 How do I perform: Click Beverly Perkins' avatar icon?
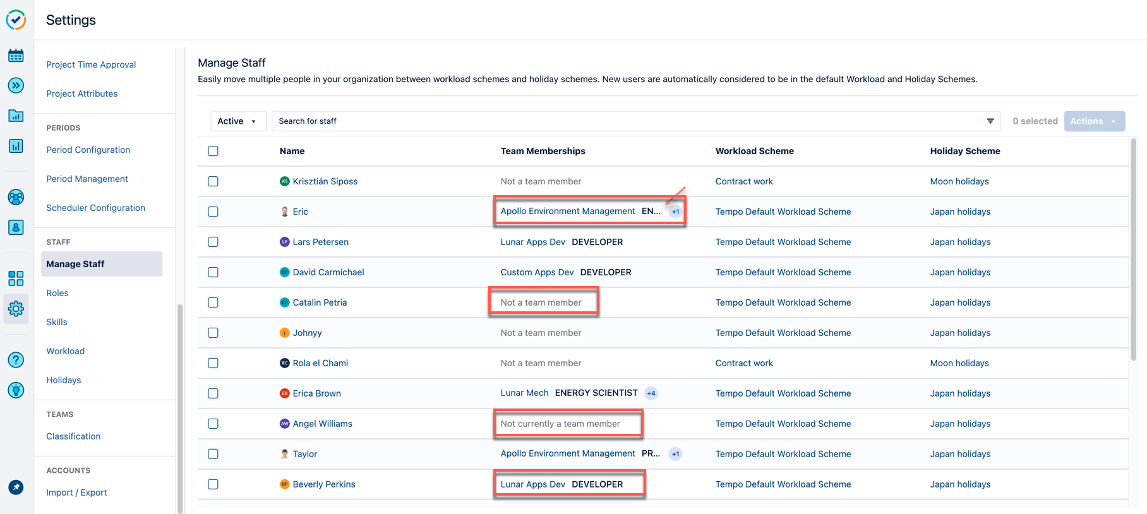click(284, 484)
